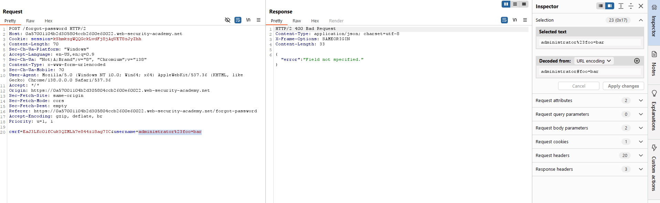
Task: Switch to side-by-side split layout
Action: [506, 4]
